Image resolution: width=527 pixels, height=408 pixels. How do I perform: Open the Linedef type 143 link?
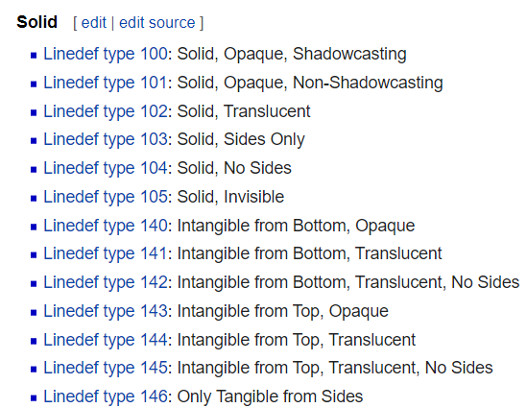[x=106, y=311]
